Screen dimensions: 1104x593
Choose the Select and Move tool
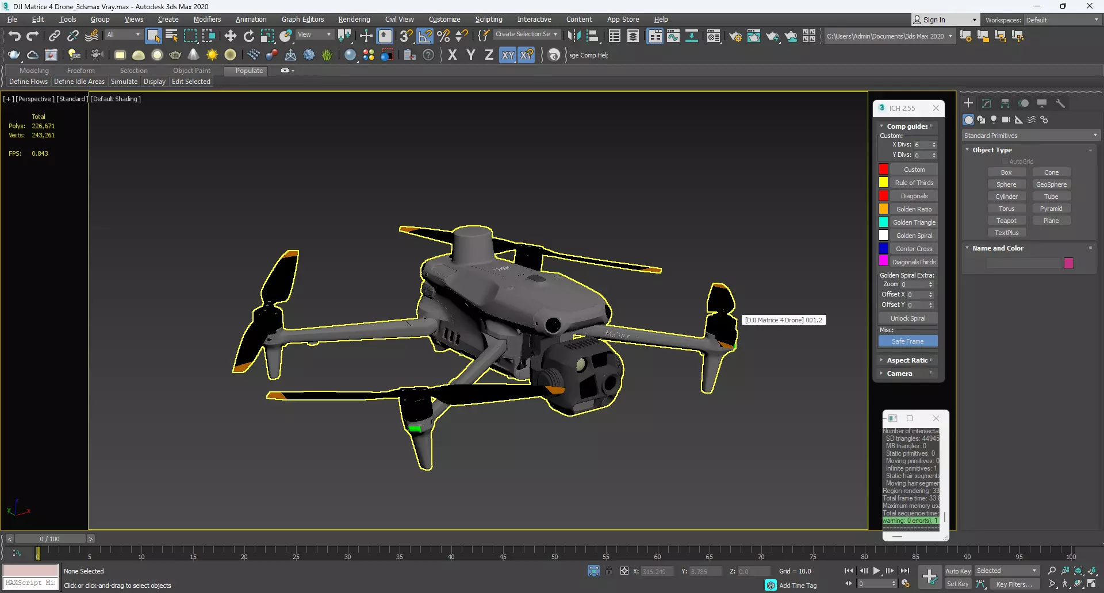(x=230, y=36)
